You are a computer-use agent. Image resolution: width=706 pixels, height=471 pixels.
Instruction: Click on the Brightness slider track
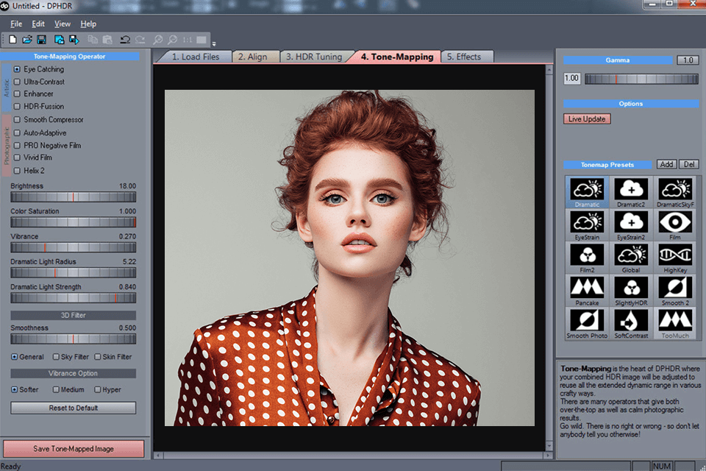pos(73,197)
